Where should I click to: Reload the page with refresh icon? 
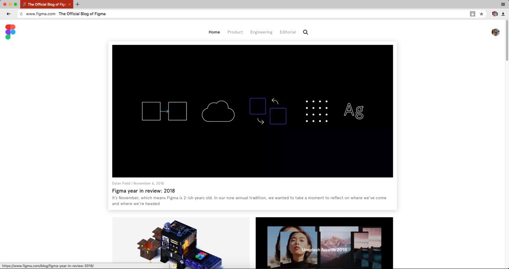(21, 14)
